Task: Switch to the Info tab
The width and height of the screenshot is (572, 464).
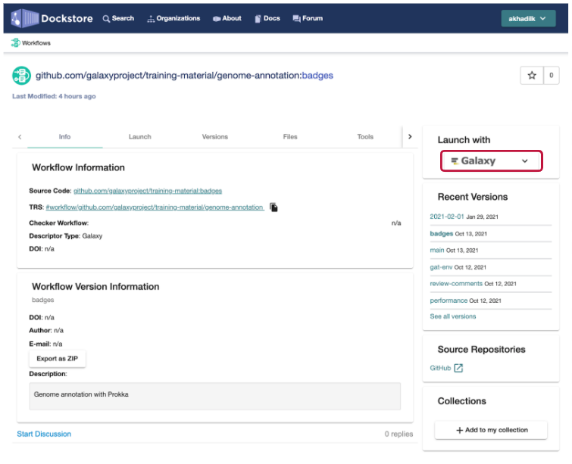Action: point(64,137)
